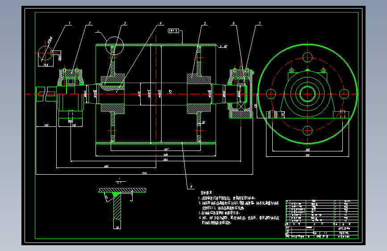Click the top bolt hole in the end view

click(x=308, y=57)
